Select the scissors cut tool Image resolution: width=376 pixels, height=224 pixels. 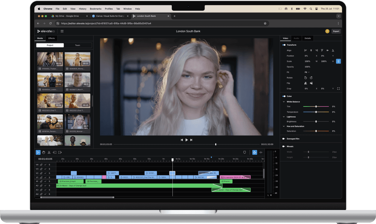tap(49, 152)
